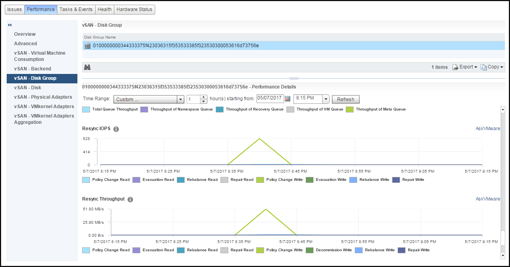Open the AskVMware link for Resync IOPS

(x=488, y=129)
